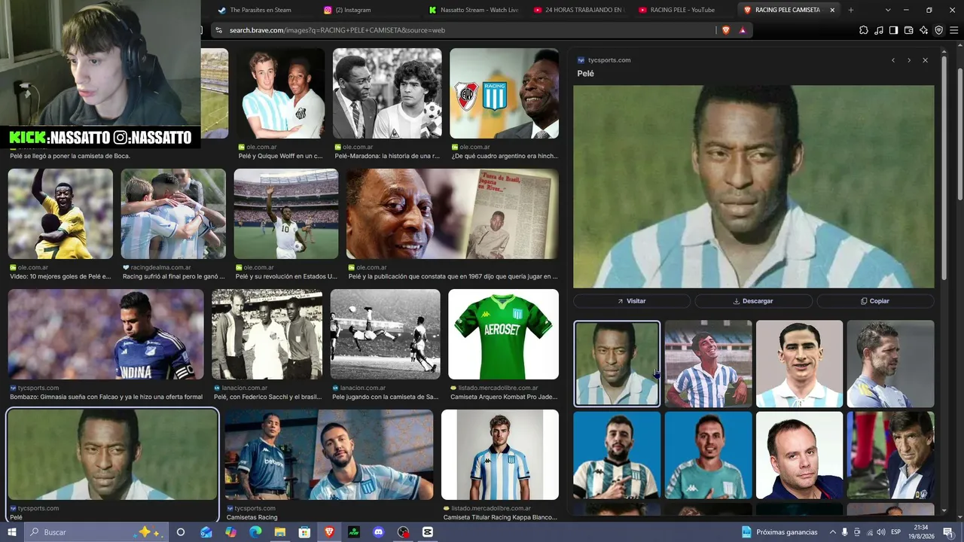The width and height of the screenshot is (964, 542).
Task: Click 'Racing sufrió al final' caption
Action: coord(174,276)
